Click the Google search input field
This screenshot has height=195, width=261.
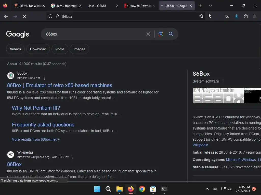point(95,34)
